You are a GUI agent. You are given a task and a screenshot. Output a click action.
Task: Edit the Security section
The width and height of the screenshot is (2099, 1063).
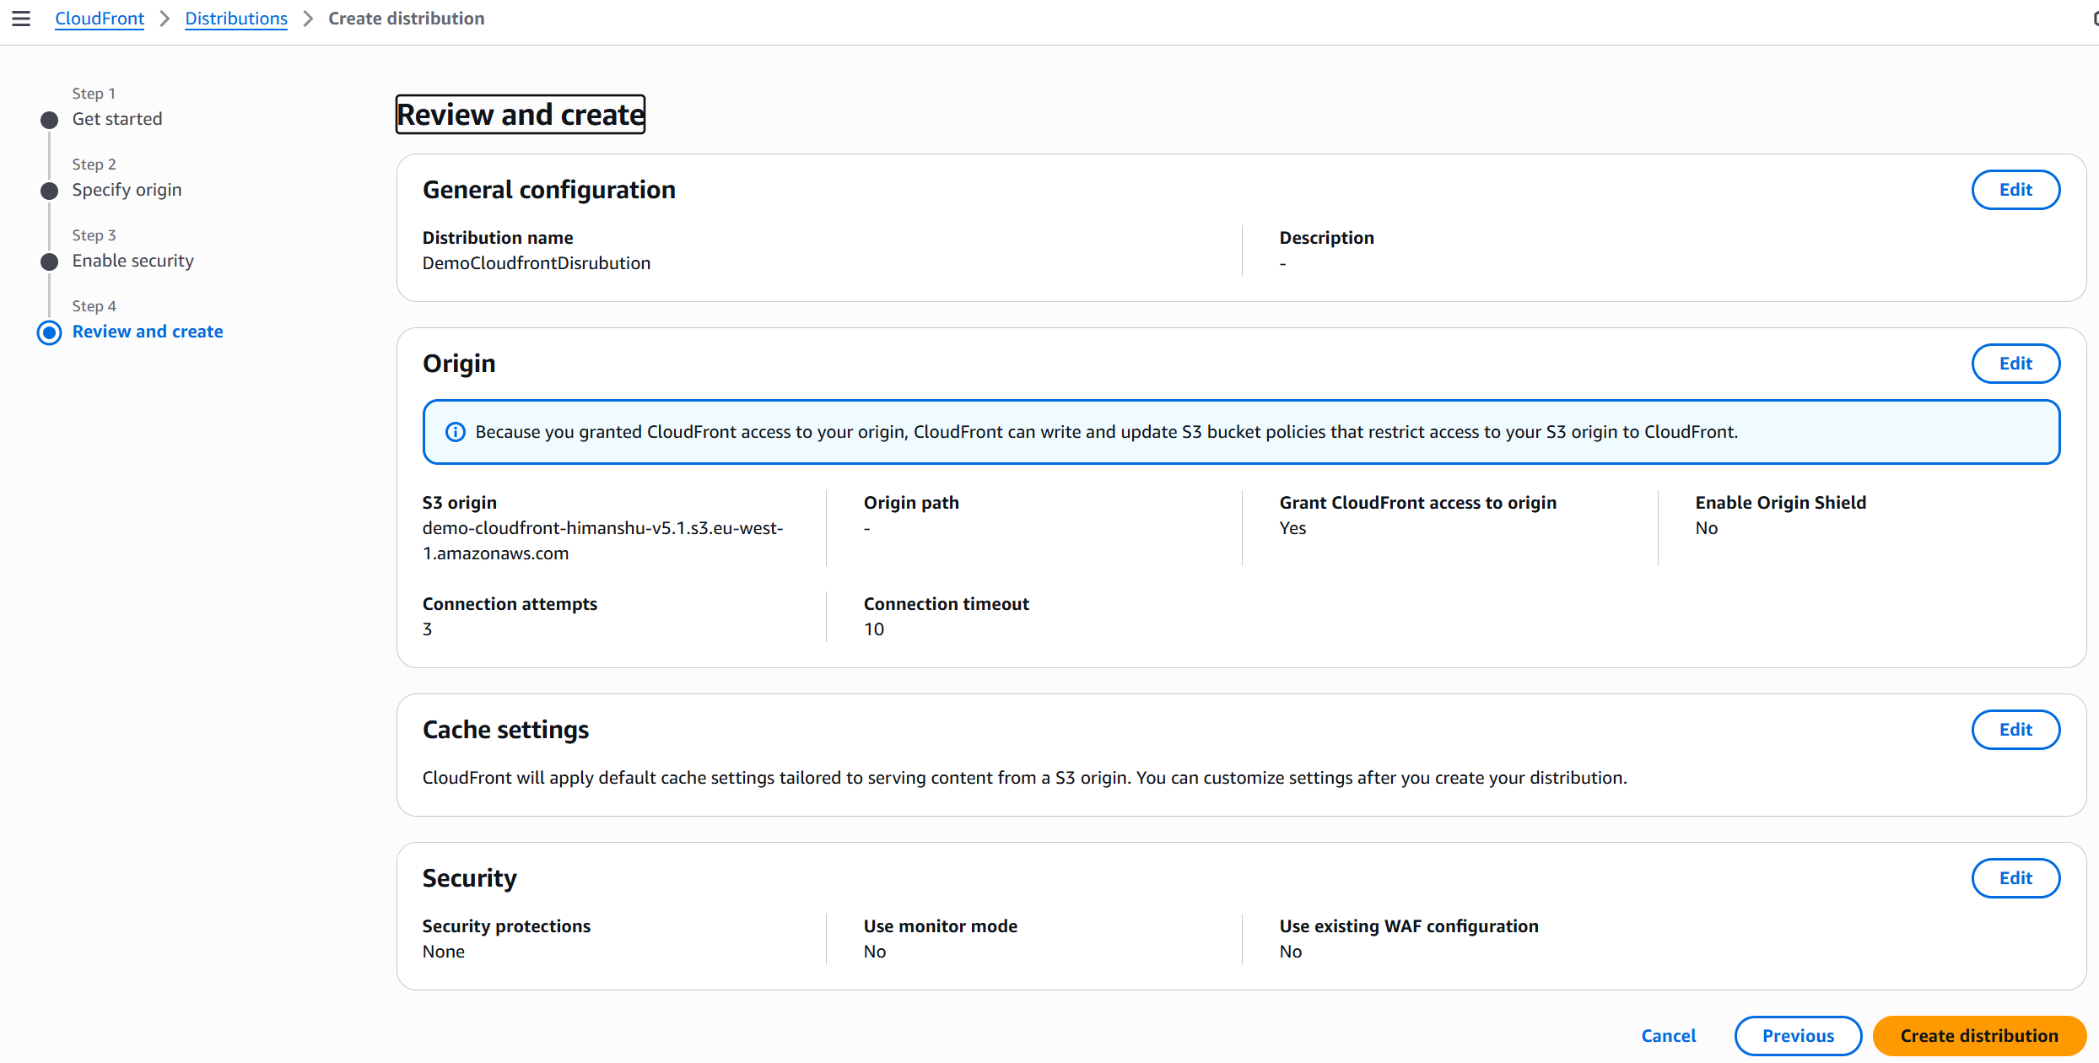2015,878
